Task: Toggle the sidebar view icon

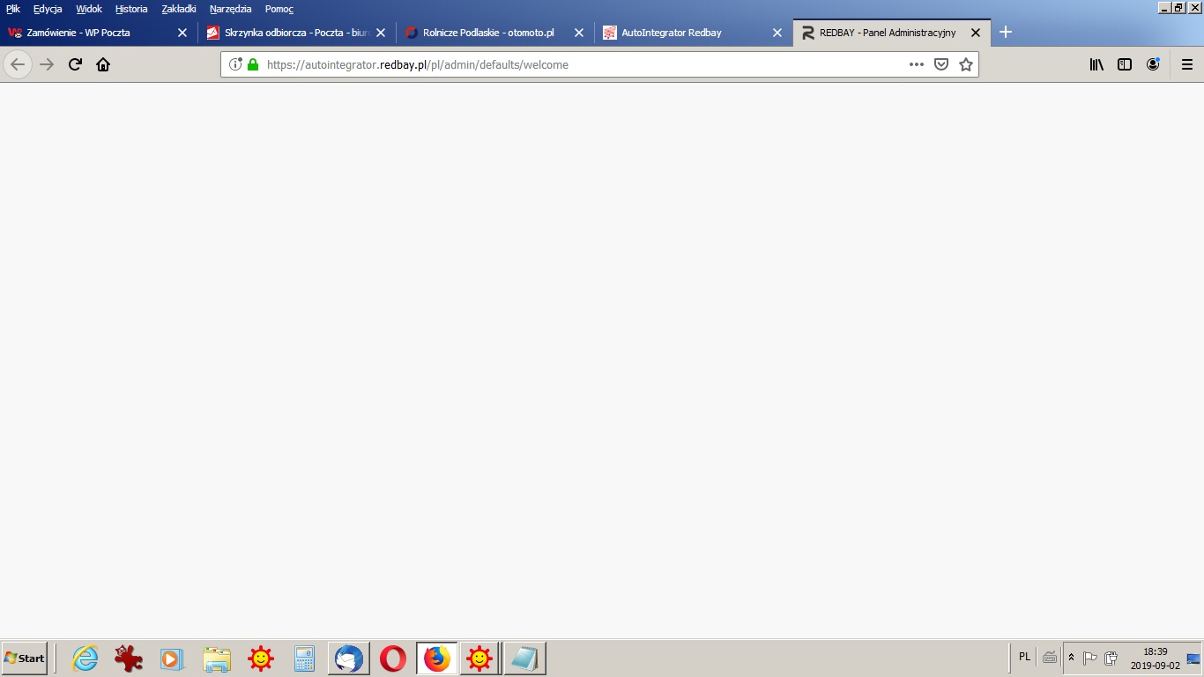Action: pos(1125,64)
